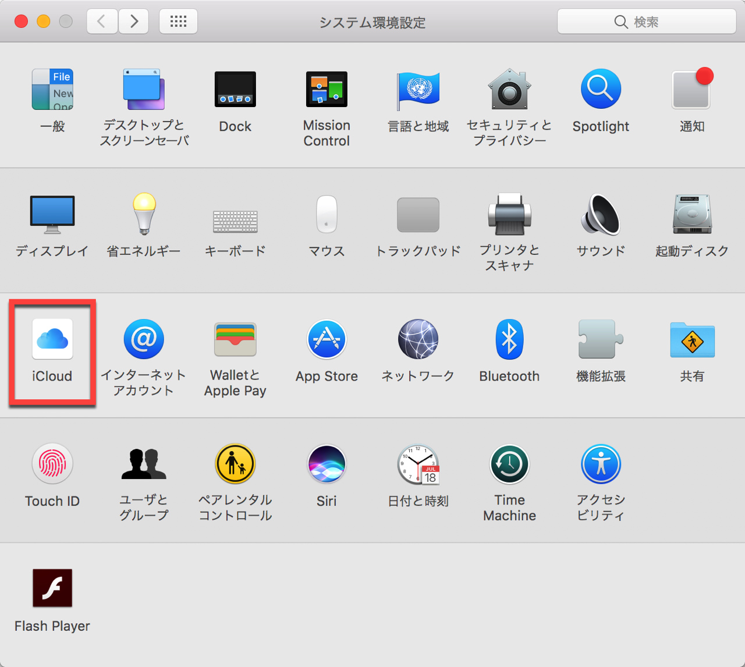
Task: Open Mission Control preferences
Action: (x=327, y=89)
